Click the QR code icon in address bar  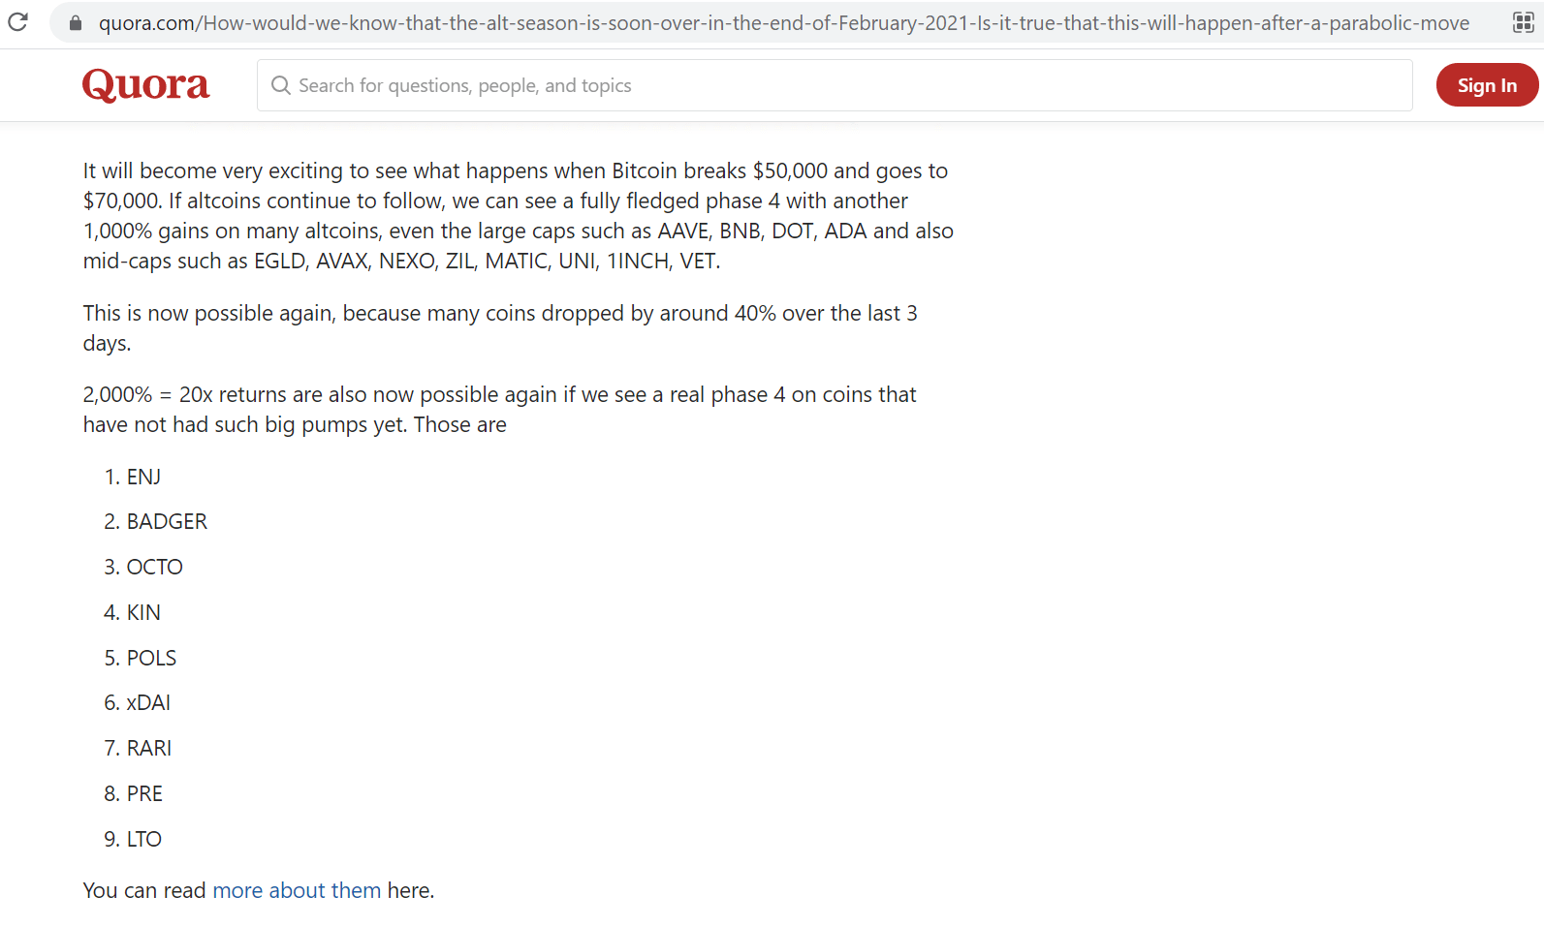click(x=1523, y=22)
